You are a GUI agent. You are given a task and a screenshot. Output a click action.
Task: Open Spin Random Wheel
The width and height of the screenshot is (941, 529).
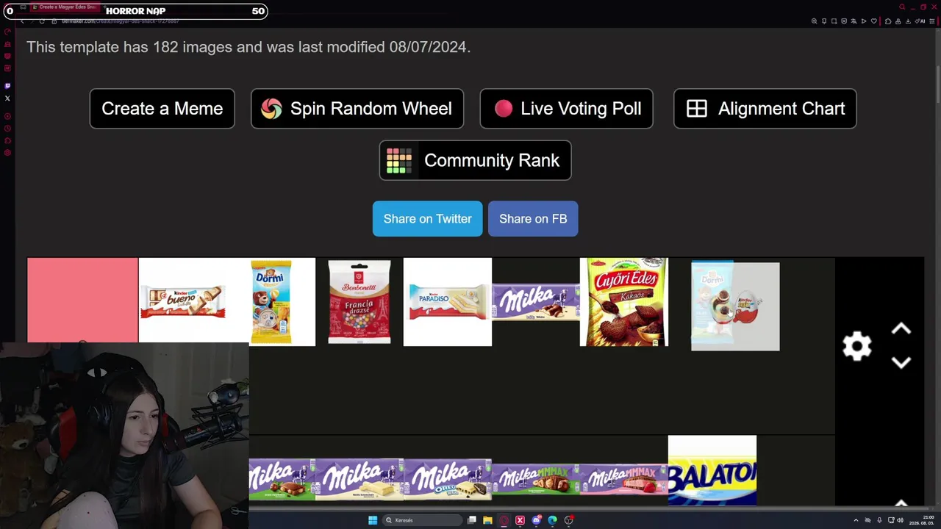coord(357,109)
